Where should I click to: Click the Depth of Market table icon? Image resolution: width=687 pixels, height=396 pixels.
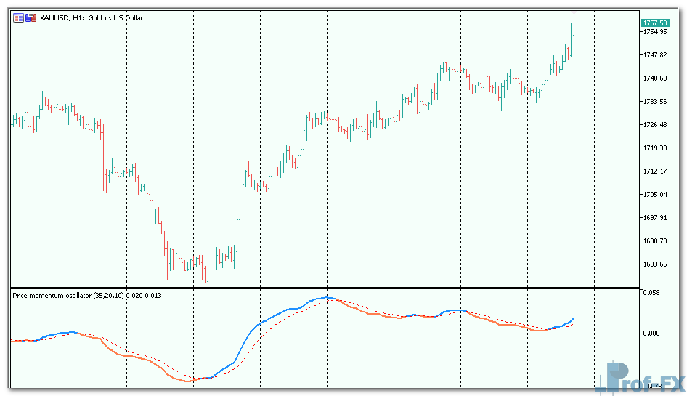click(x=17, y=17)
